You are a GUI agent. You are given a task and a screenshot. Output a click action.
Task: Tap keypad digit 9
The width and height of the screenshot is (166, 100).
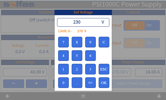point(90,42)
